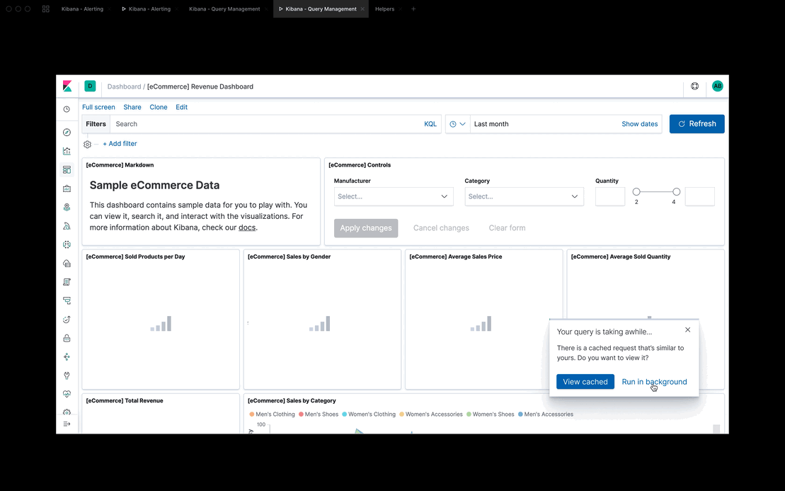Click the Last month time range
This screenshot has width=785, height=491.
click(x=491, y=124)
